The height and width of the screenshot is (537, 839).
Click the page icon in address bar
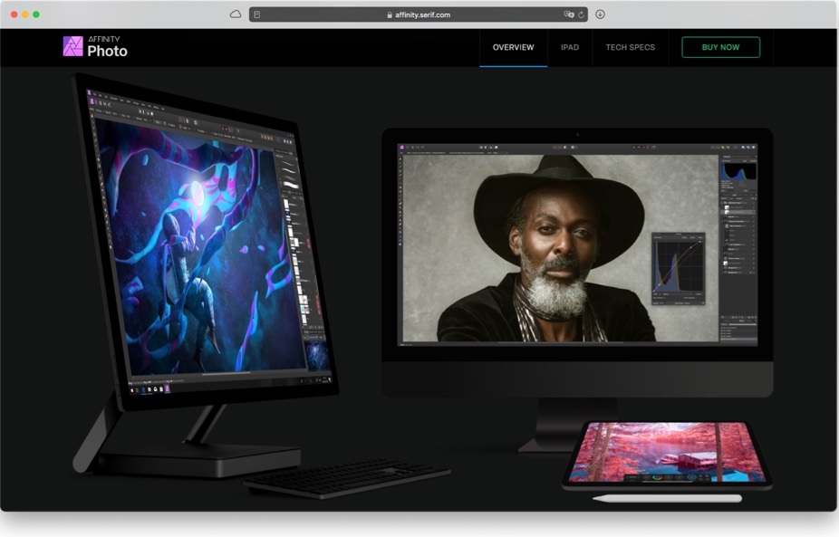pos(257,14)
